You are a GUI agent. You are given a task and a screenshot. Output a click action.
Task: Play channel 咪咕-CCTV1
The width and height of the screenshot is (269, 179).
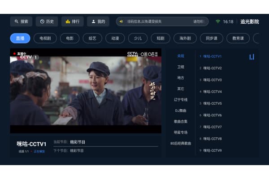226,56
